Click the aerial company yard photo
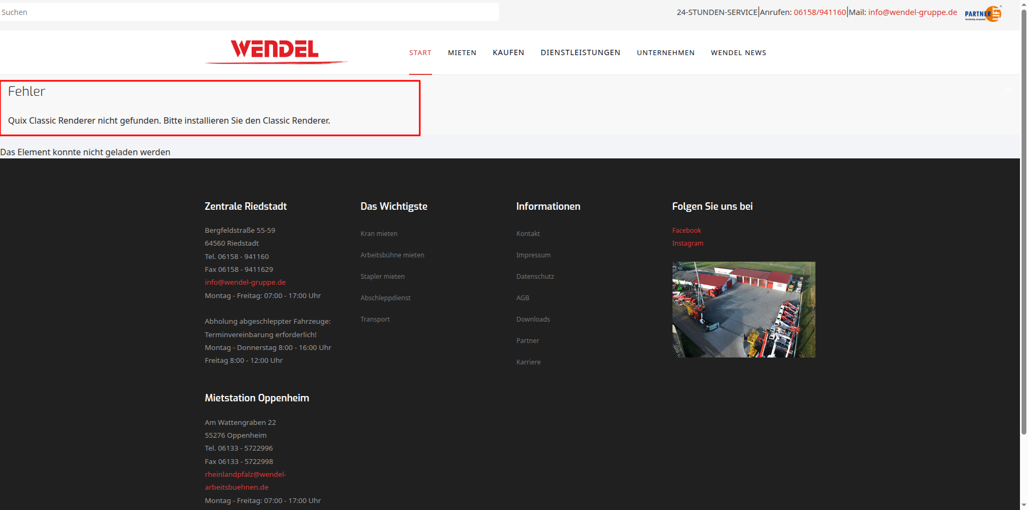This screenshot has width=1028, height=510. click(743, 309)
